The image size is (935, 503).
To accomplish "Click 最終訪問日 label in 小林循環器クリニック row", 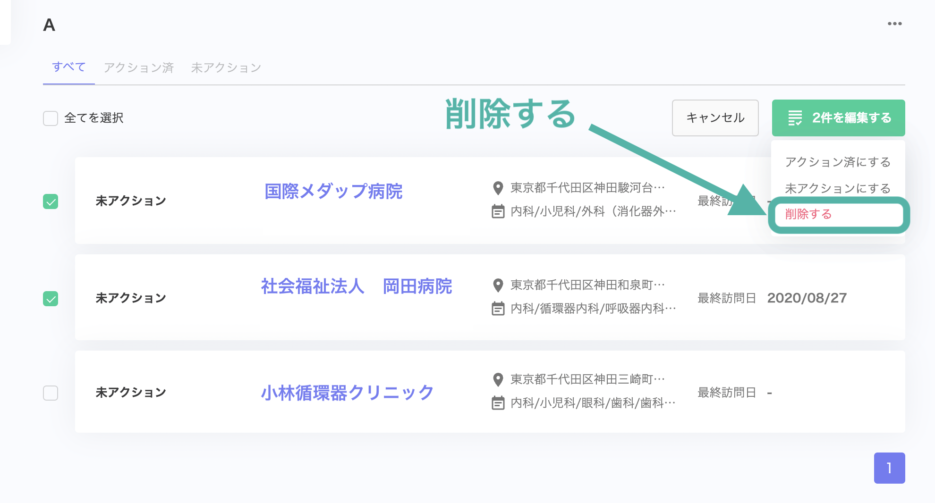I will 727,393.
